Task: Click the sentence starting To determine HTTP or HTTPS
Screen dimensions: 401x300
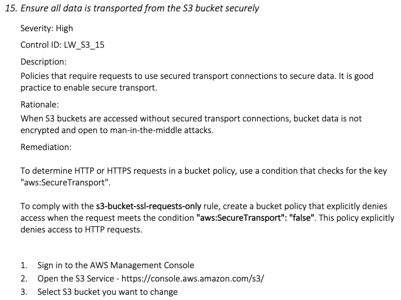Action: pyautogui.click(x=204, y=177)
